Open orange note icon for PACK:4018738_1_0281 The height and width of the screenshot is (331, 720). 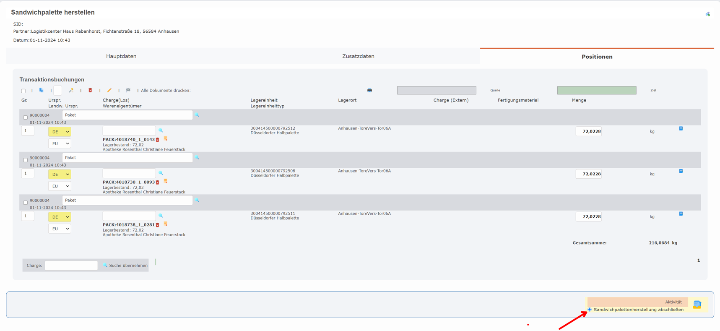tap(166, 224)
